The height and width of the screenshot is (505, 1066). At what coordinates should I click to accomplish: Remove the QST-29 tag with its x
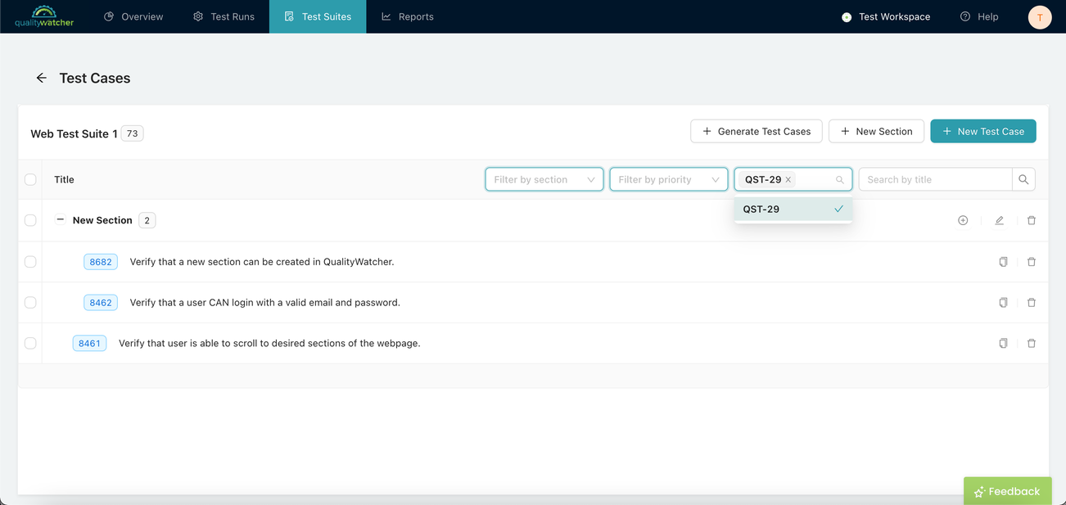788,179
